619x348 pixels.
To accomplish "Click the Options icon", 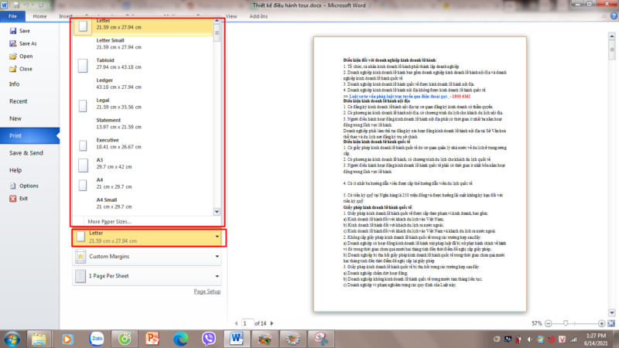I will pyautogui.click(x=13, y=186).
